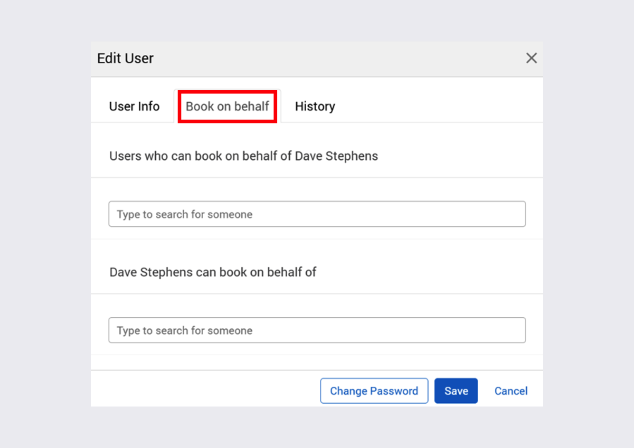This screenshot has height=448, width=634.
Task: Select the second 'Type to search for someone' field
Action: click(x=317, y=330)
